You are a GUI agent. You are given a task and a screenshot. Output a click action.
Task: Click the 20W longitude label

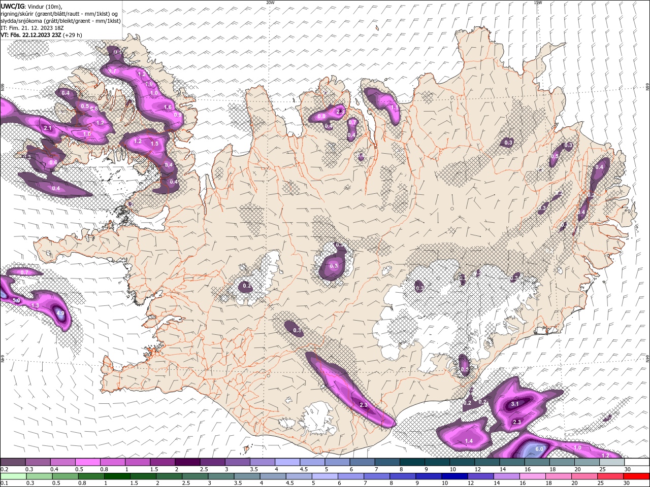tap(270, 3)
